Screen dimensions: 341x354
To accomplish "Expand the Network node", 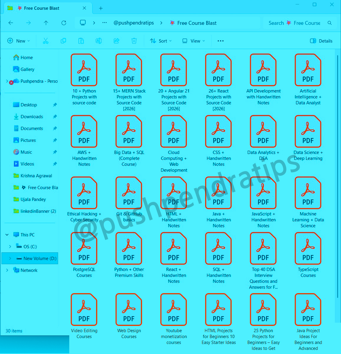I will 7,270.
